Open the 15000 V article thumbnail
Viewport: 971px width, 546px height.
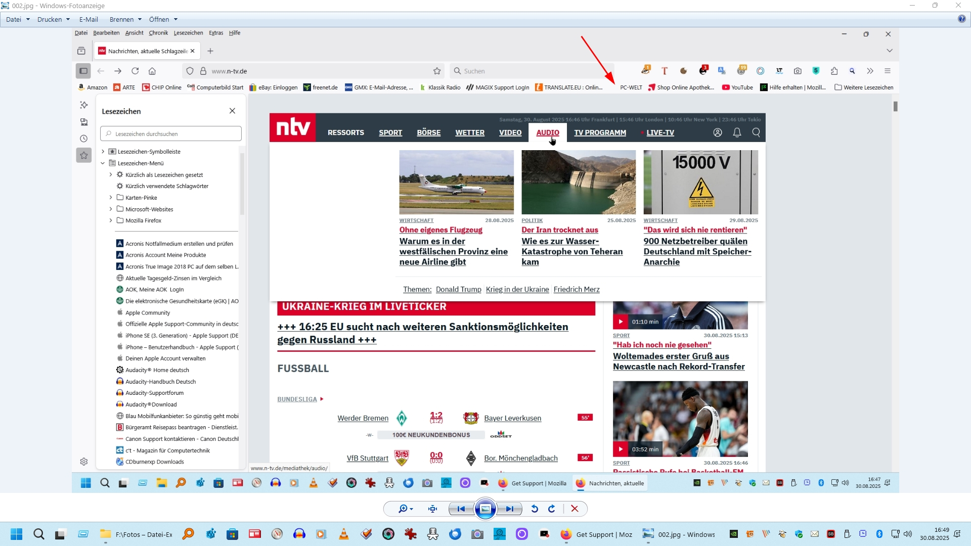pos(700,182)
